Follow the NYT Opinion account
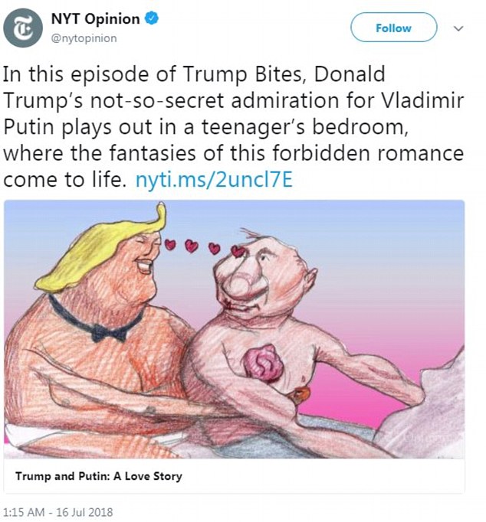The width and height of the screenshot is (486, 522). (393, 28)
